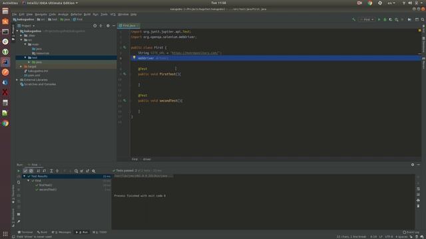Screen dimensions: 426x239
Task: Click the green Run button in top toolbar
Action: coord(379,19)
